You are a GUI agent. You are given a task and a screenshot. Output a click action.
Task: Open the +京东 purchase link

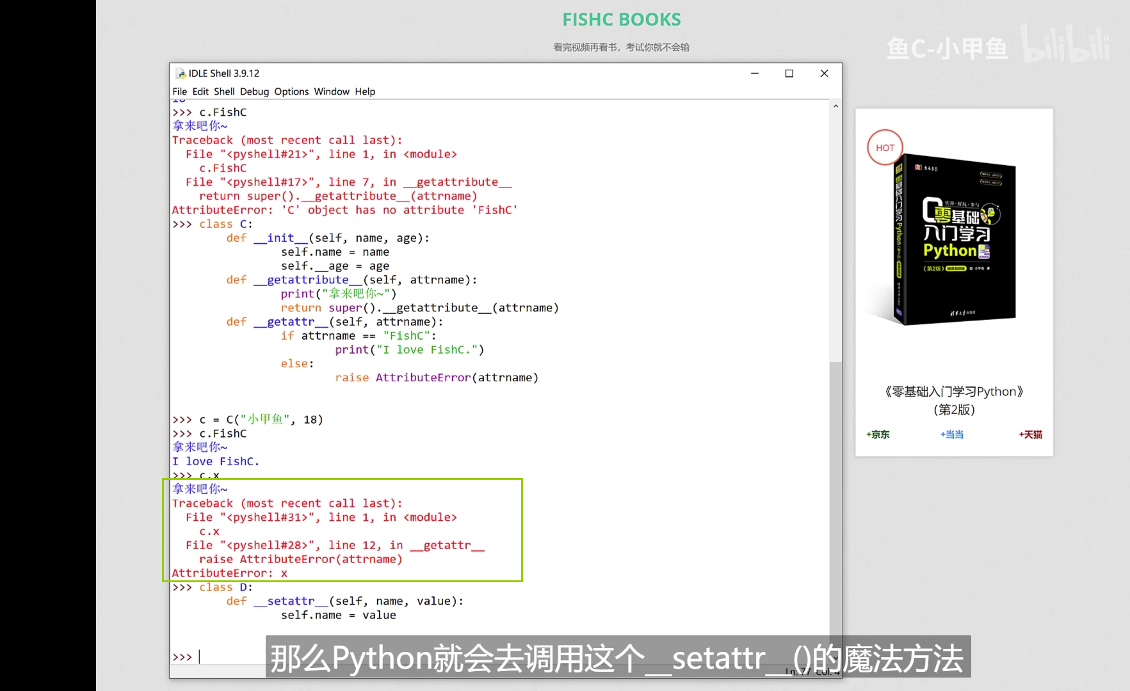tap(878, 434)
